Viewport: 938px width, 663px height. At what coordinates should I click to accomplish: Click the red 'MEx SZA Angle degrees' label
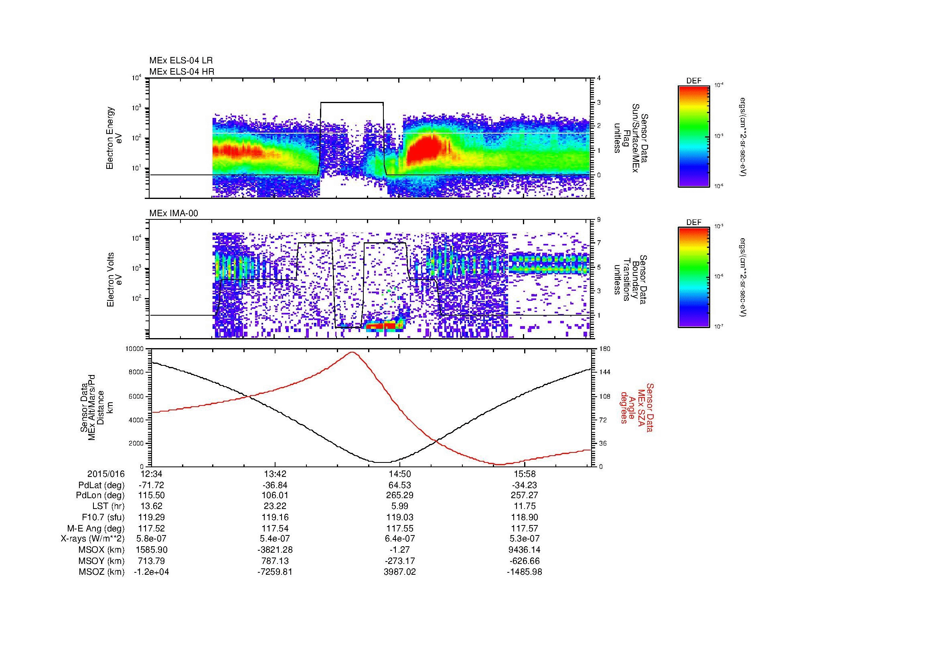[636, 407]
